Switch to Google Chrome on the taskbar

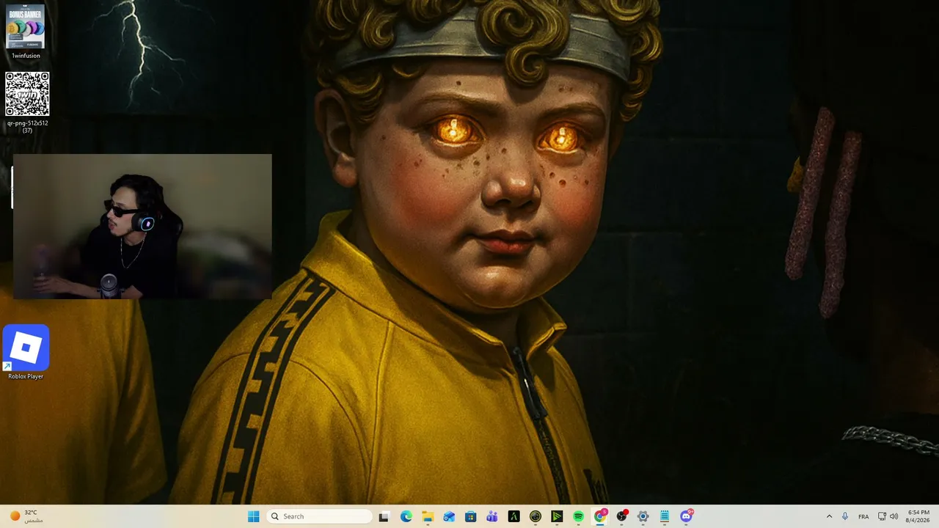click(600, 516)
